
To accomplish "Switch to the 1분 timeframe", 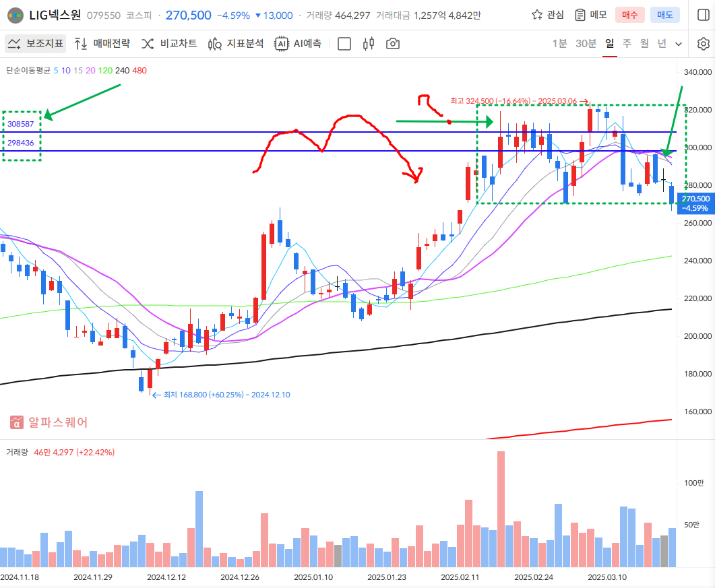I will pyautogui.click(x=559, y=44).
